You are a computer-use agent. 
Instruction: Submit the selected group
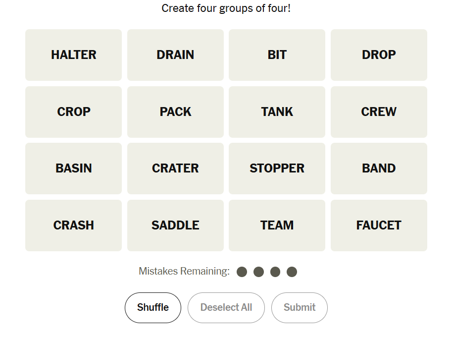(299, 308)
